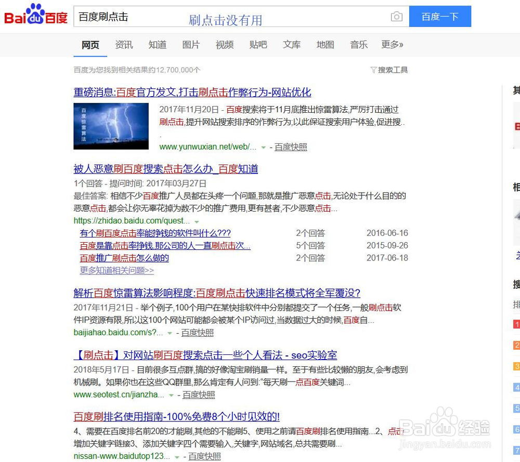Image resolution: width=520 pixels, height=462 pixels.
Task: Switch to the 资讯 tab
Action: point(124,45)
